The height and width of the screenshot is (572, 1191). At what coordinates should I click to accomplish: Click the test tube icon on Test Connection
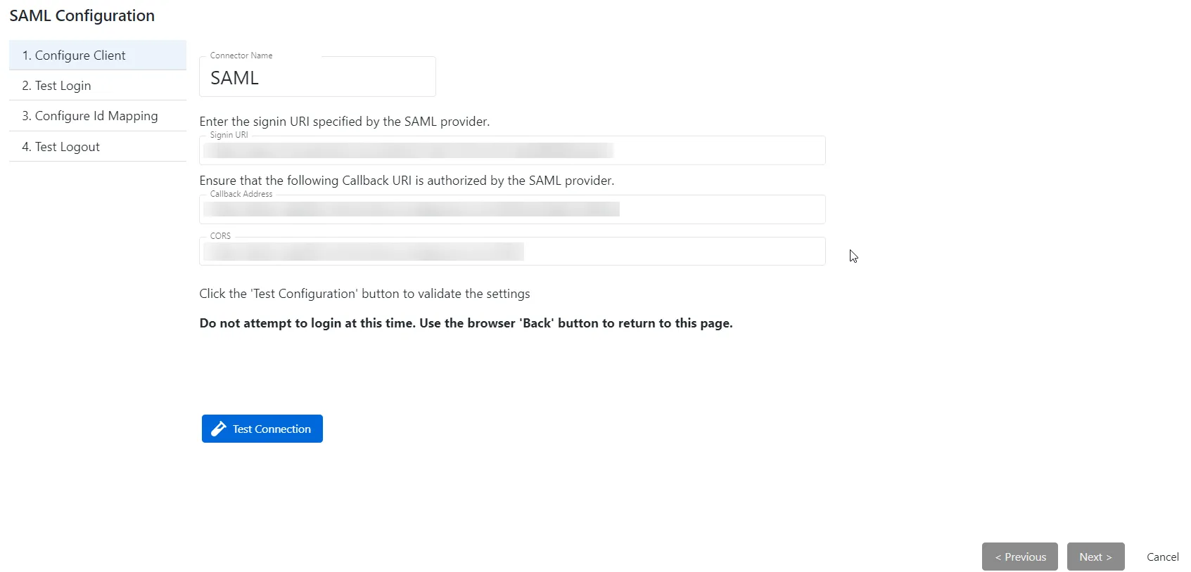219,429
